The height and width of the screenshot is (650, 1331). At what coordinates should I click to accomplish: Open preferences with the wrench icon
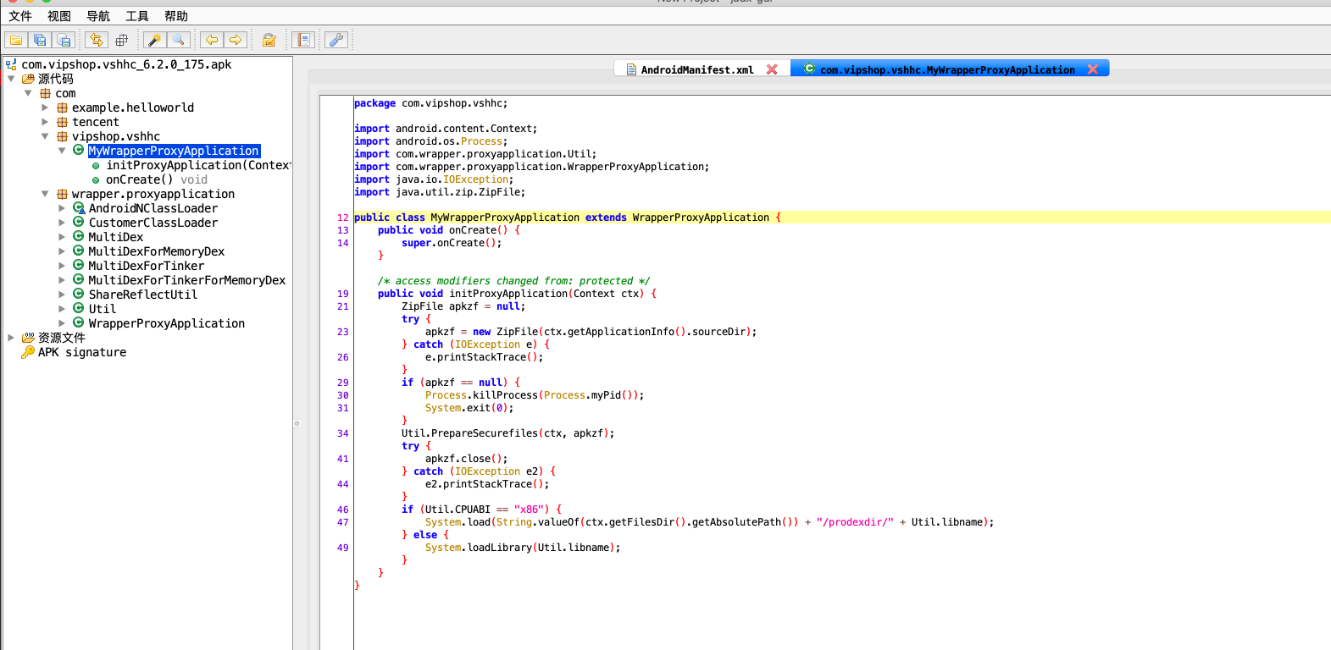(x=336, y=40)
